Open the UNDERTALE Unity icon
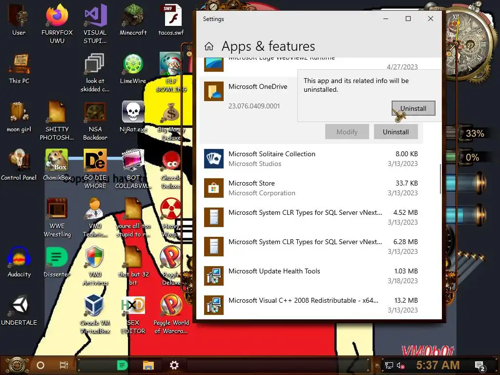This screenshot has height=375, width=500. tap(19, 311)
